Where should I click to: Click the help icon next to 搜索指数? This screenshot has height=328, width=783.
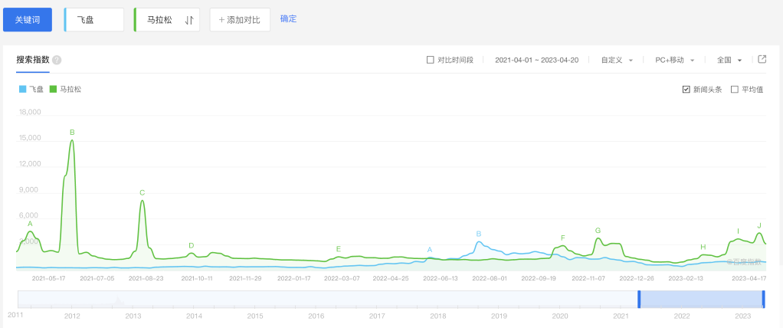[57, 60]
